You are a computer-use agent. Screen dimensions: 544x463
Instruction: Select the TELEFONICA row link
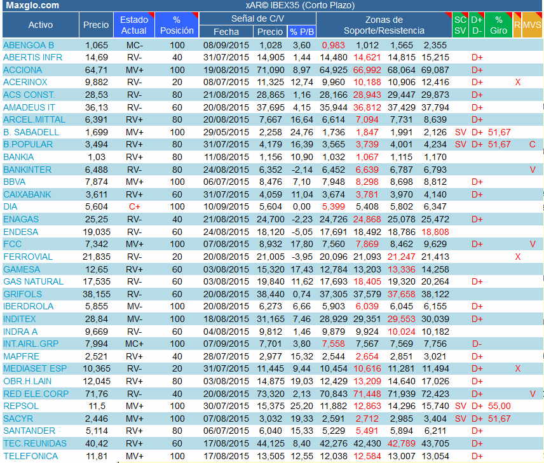(x=31, y=456)
